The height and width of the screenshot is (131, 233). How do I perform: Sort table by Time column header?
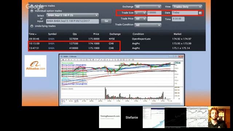point(32,34)
